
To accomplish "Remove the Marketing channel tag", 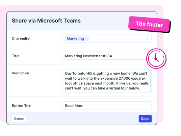I will (x=86, y=38).
